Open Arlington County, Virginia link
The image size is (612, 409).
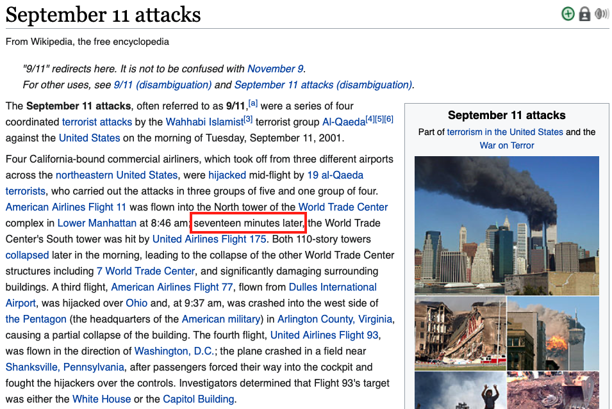(x=335, y=319)
